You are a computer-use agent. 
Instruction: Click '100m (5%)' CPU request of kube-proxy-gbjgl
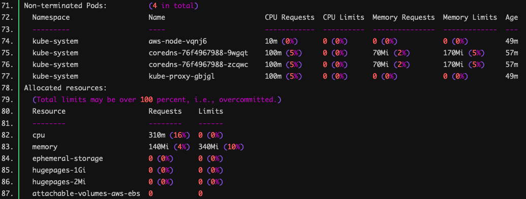pos(284,76)
